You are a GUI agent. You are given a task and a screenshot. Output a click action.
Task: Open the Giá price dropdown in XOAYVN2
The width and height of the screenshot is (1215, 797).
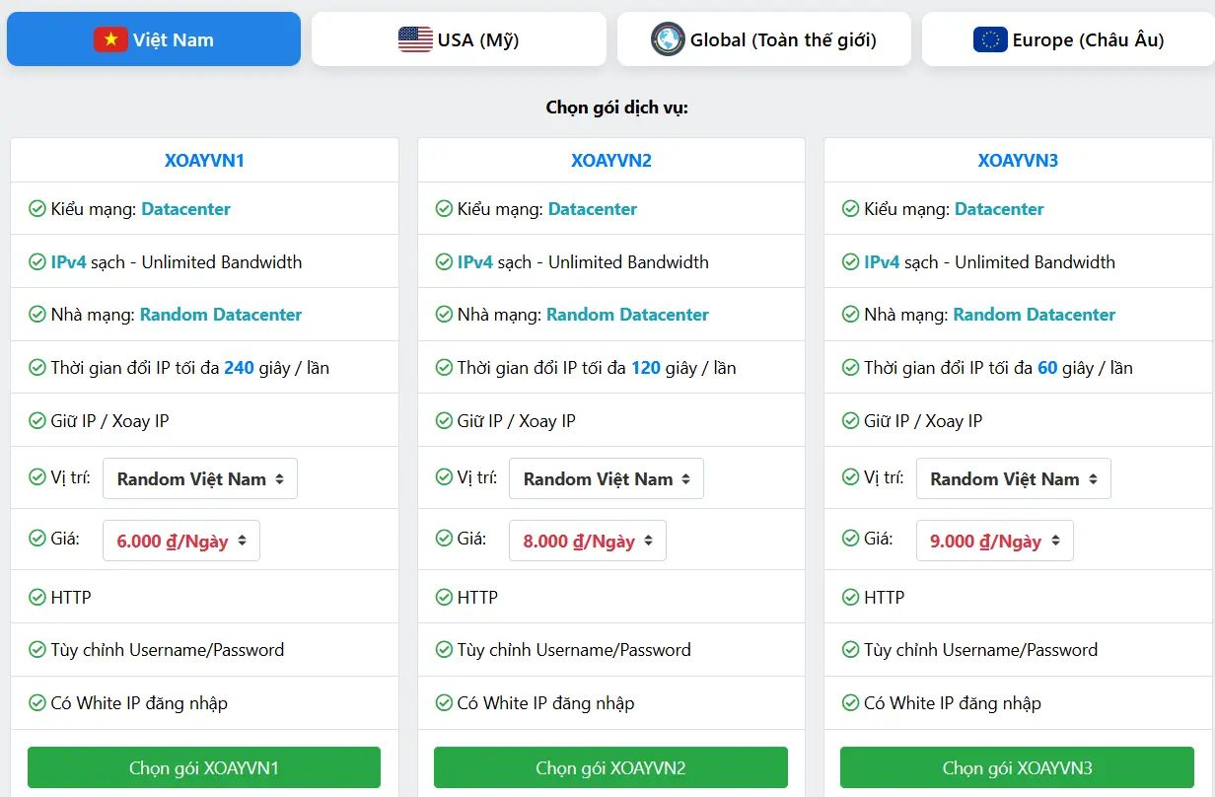coord(587,541)
